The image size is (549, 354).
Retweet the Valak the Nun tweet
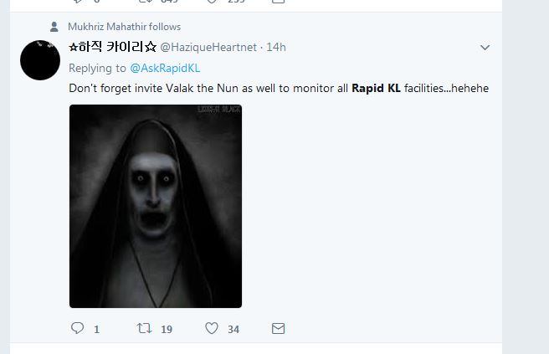tap(143, 329)
